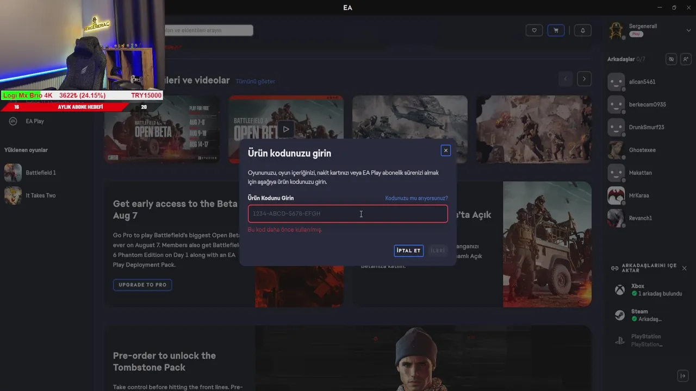Screen dimensions: 696x391
Task: Open It Takes Two in installed games
Action: tap(41, 195)
